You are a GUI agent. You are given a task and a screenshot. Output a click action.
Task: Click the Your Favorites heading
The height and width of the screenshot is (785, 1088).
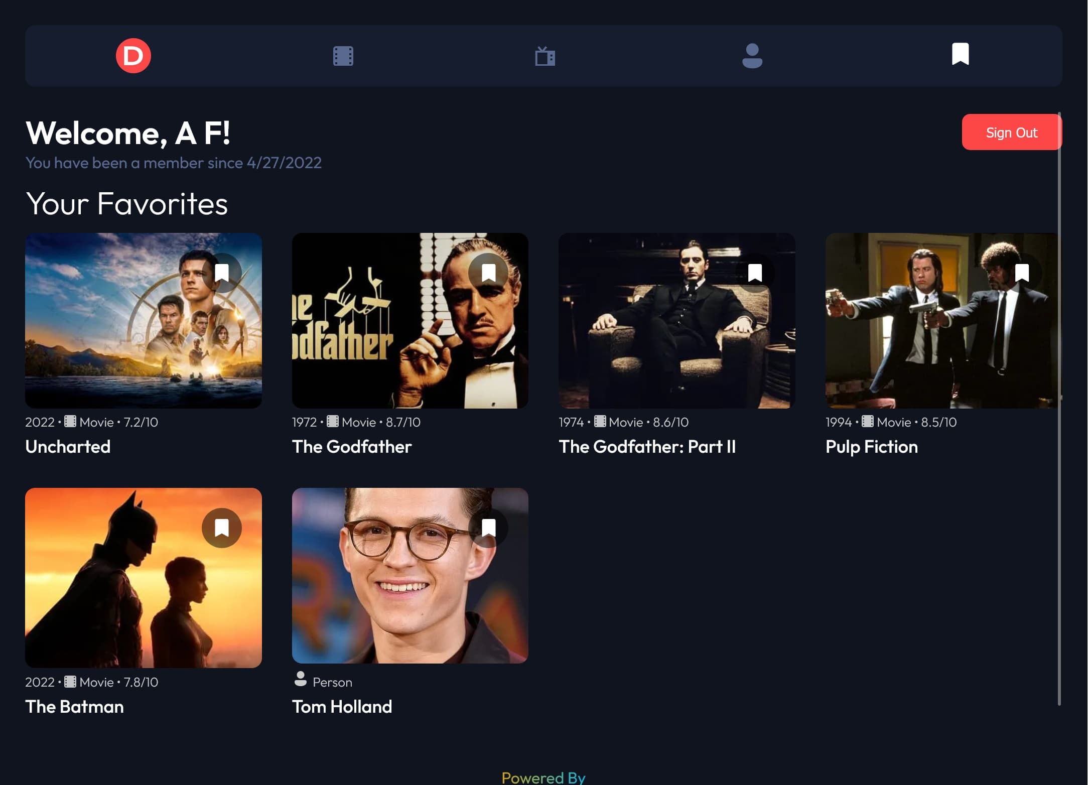coord(126,204)
